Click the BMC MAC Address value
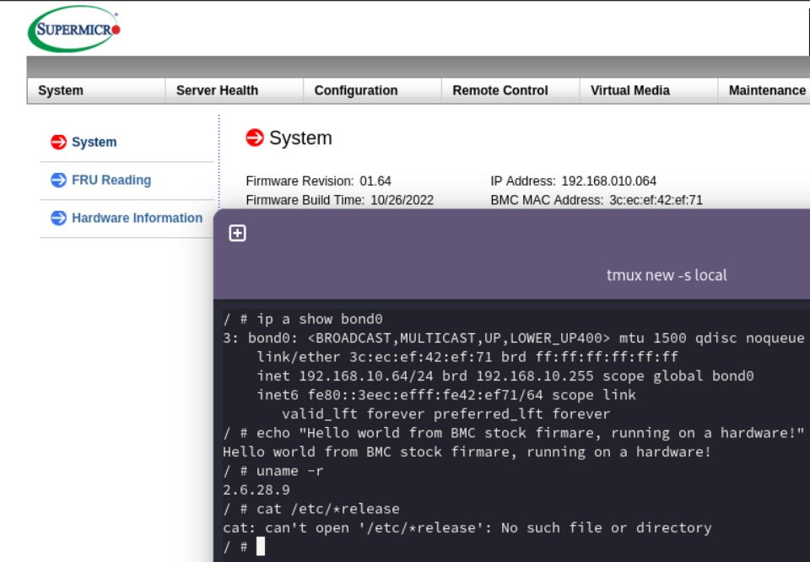Screen dimensions: 810x562 click(x=656, y=200)
